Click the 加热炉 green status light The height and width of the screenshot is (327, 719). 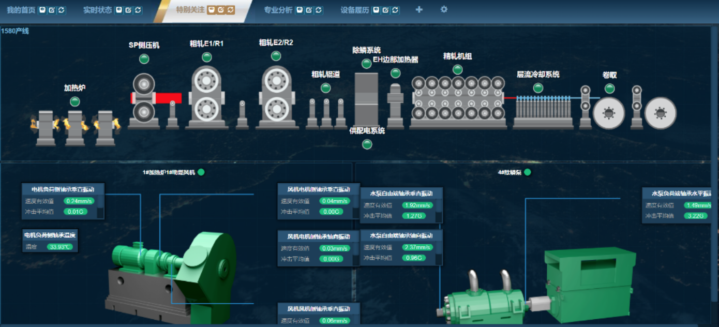pos(75,101)
